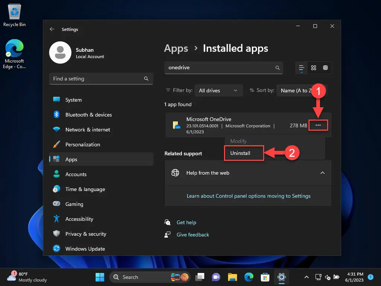Click the network icon in system tray
The image size is (381, 286).
318,277
